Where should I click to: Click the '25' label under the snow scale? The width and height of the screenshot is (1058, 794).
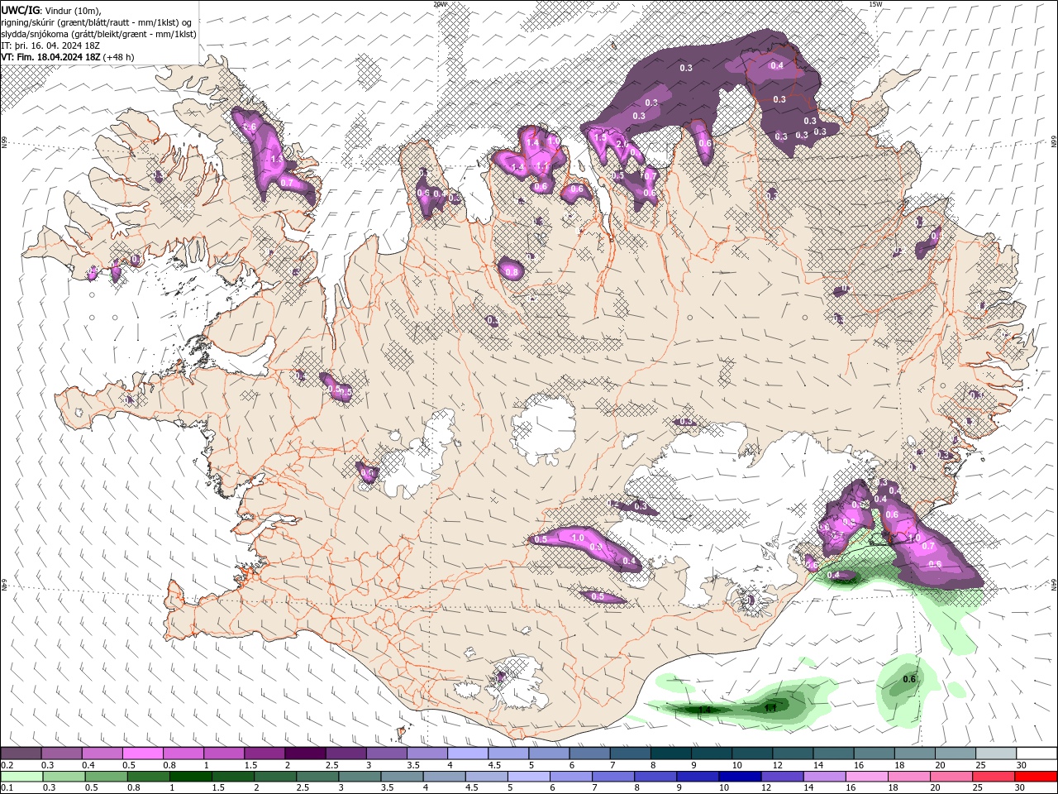(979, 766)
